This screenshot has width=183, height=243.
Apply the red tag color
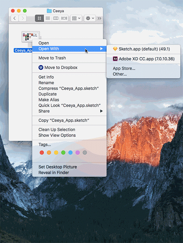(x=42, y=153)
